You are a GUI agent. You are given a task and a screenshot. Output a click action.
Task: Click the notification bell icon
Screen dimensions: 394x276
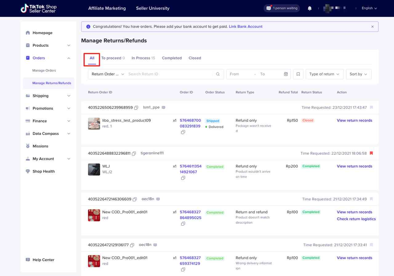tap(310, 8)
